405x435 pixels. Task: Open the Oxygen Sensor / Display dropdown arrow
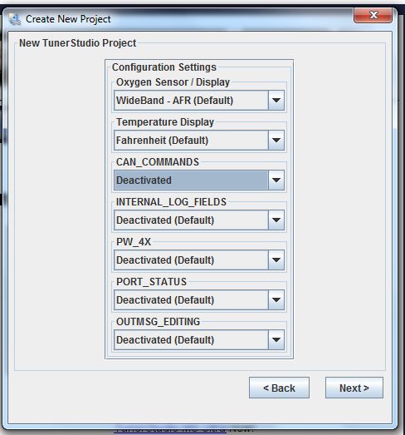(276, 100)
